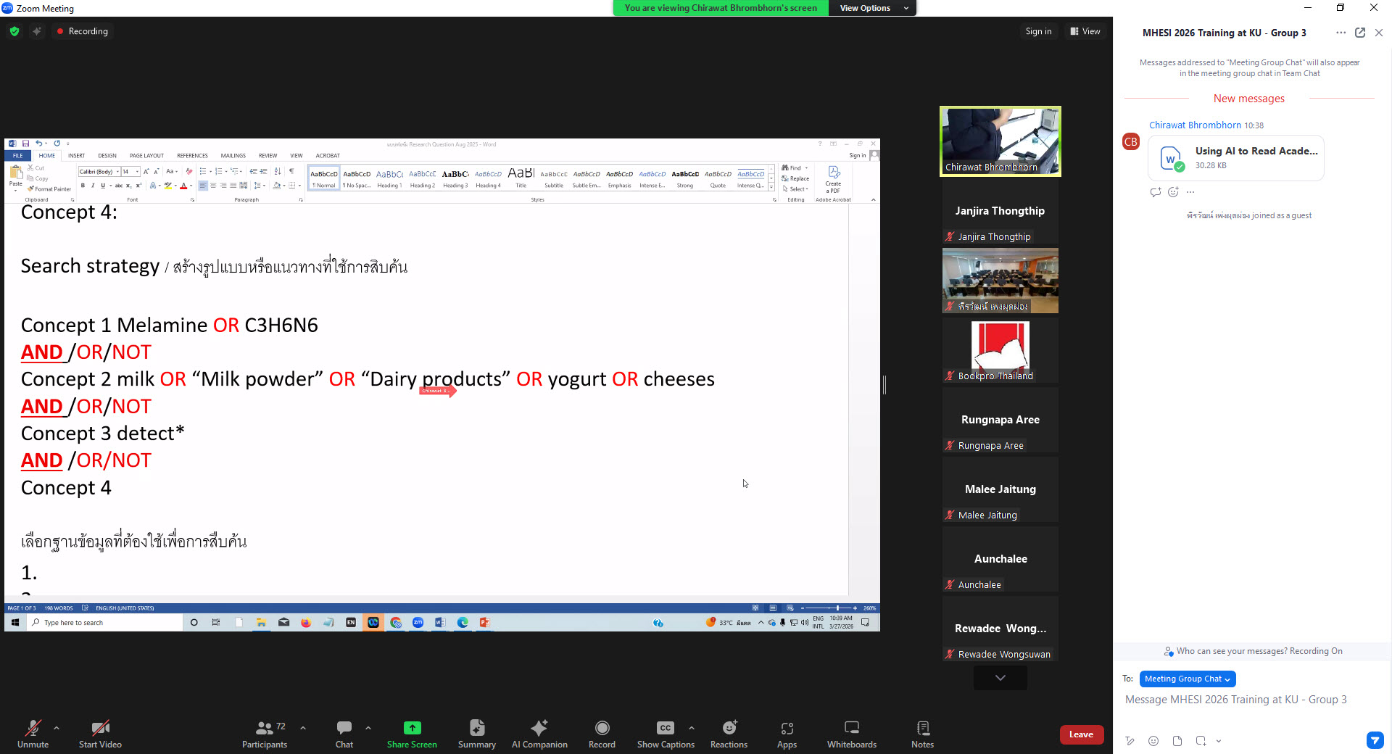
Task: Open the View Options dropdown
Action: click(872, 8)
